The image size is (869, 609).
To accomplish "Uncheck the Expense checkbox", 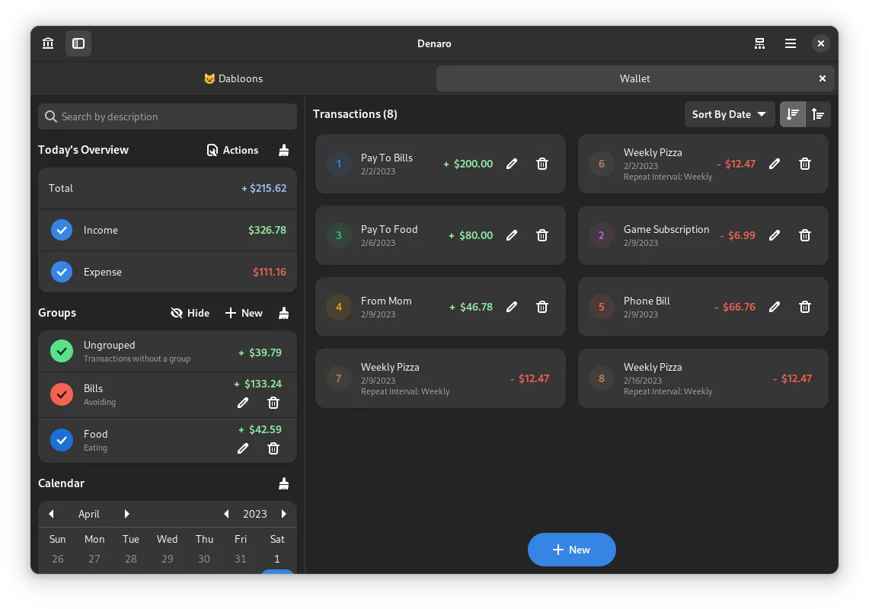I will (x=62, y=272).
